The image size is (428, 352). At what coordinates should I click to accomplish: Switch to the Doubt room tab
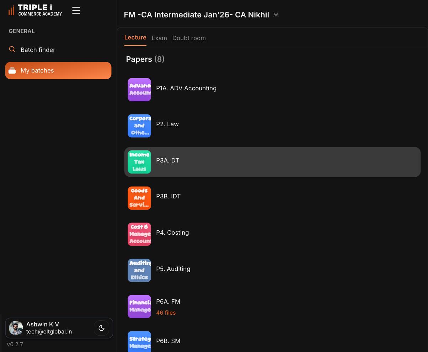click(189, 38)
